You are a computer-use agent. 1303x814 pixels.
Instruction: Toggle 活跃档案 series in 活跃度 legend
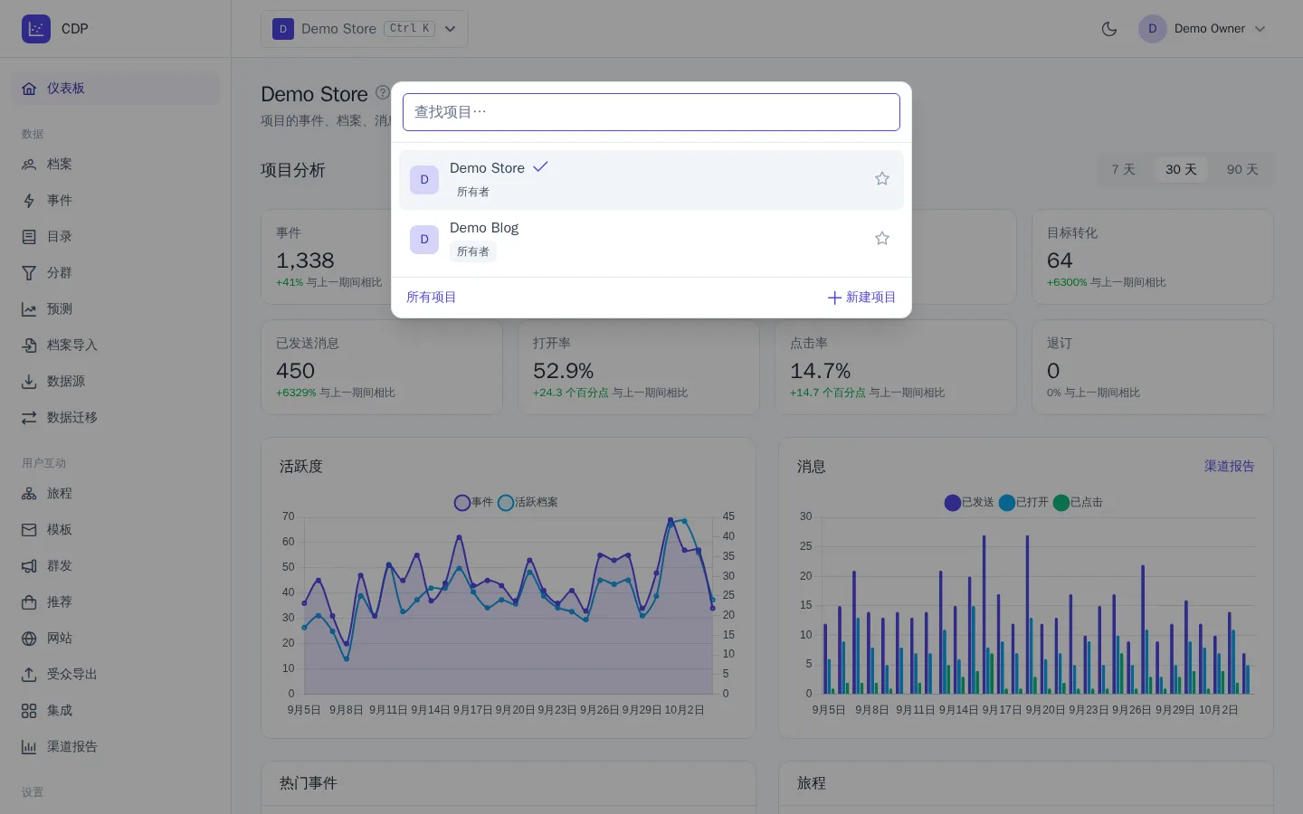tap(528, 502)
